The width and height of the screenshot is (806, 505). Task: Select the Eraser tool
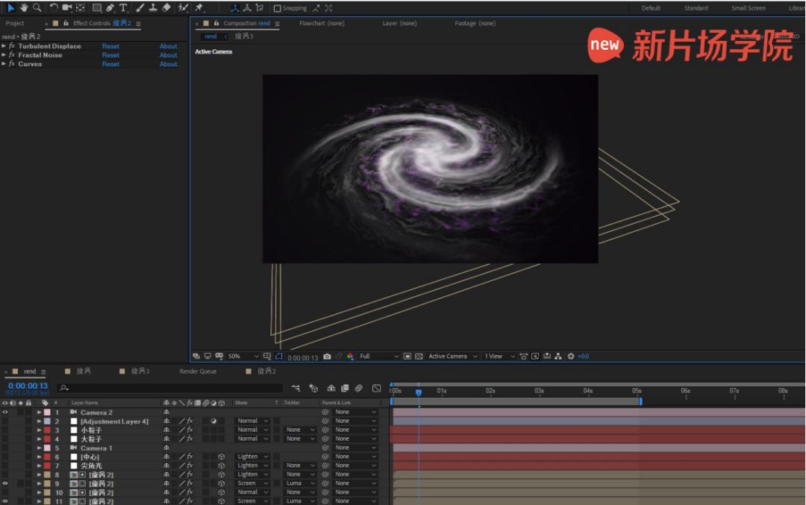[x=166, y=7]
